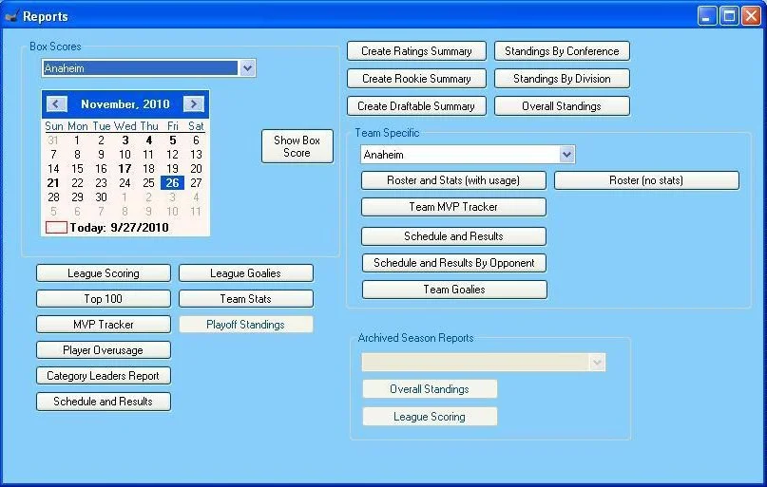The height and width of the screenshot is (487, 767).
Task: Click the Show Box Score button
Action: click(297, 146)
